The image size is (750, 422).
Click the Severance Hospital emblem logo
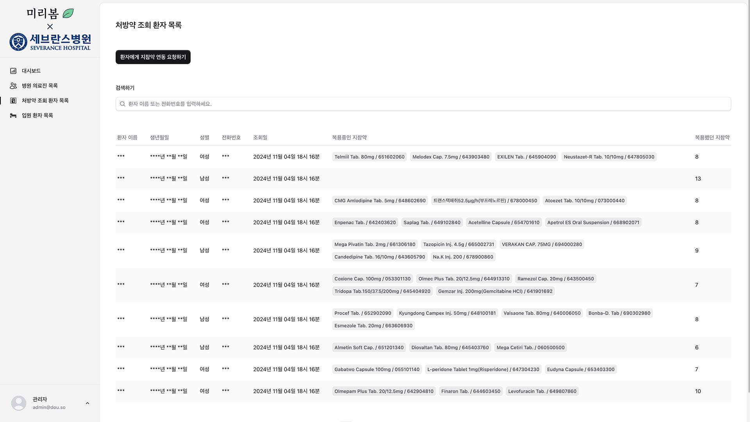coord(18,42)
